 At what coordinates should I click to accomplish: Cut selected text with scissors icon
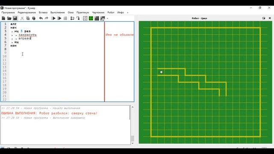point(22,18)
